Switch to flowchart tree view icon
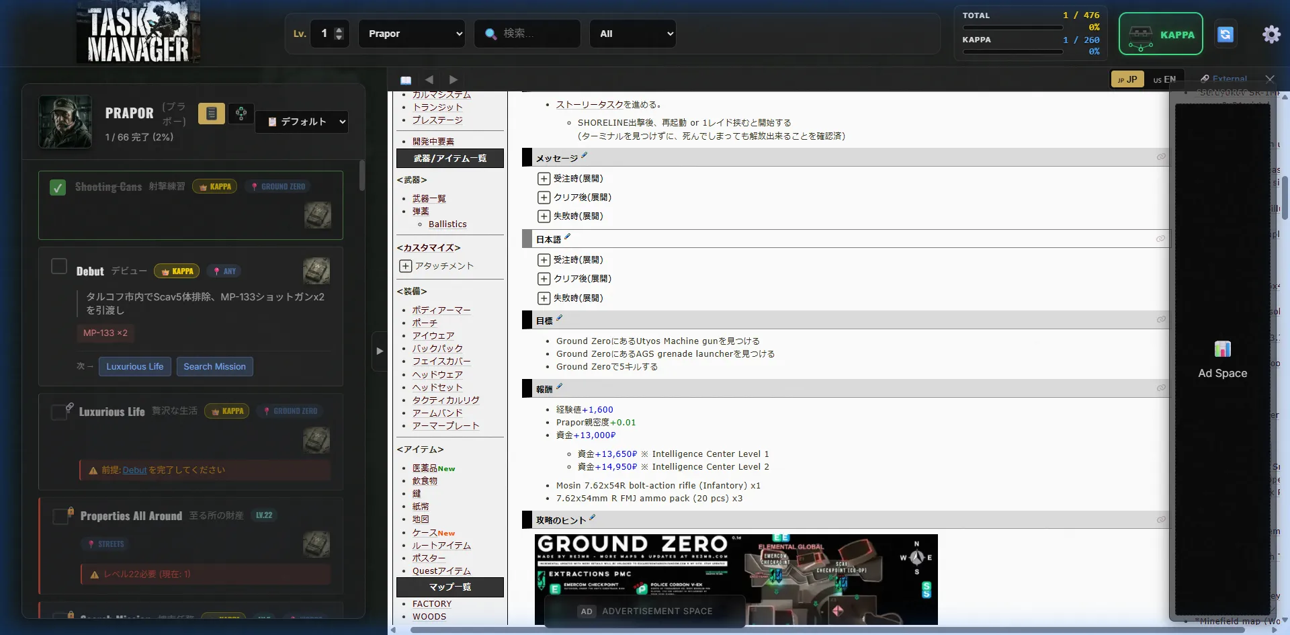 241,114
